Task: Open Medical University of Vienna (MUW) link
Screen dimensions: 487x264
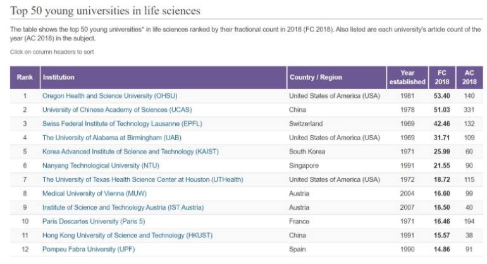Action: 94,194
